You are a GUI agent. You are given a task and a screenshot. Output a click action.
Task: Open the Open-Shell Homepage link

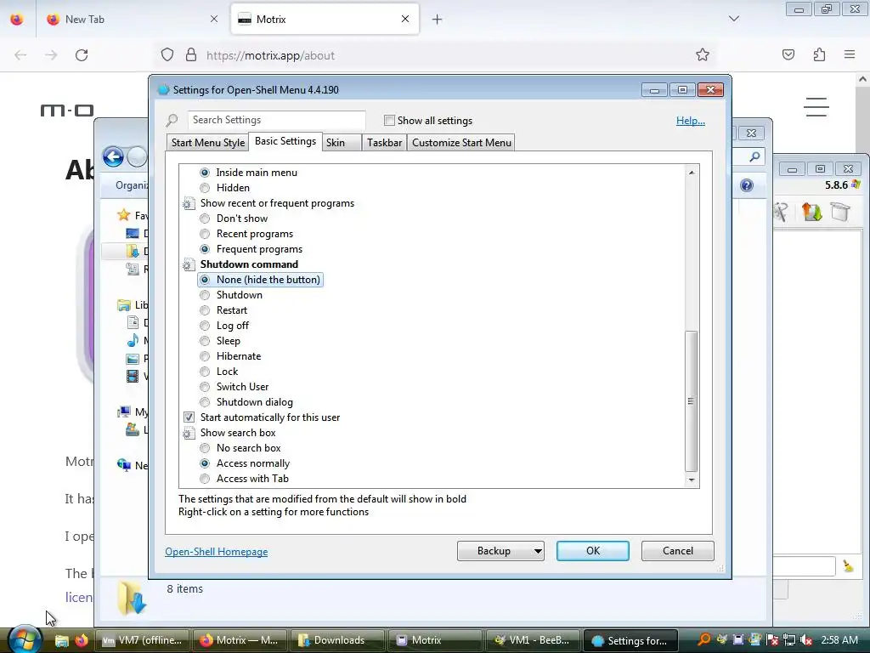[217, 551]
